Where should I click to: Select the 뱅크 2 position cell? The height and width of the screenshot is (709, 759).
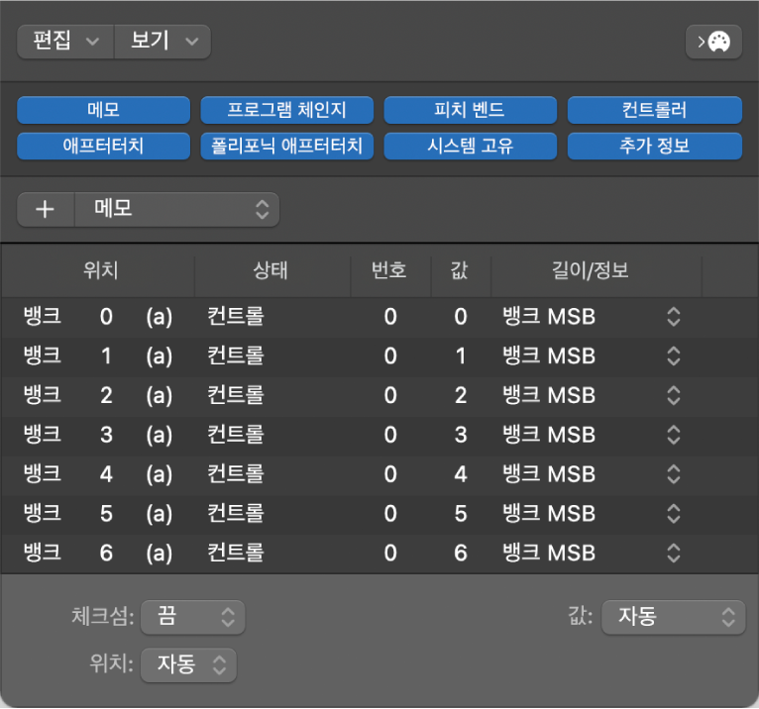[98, 396]
